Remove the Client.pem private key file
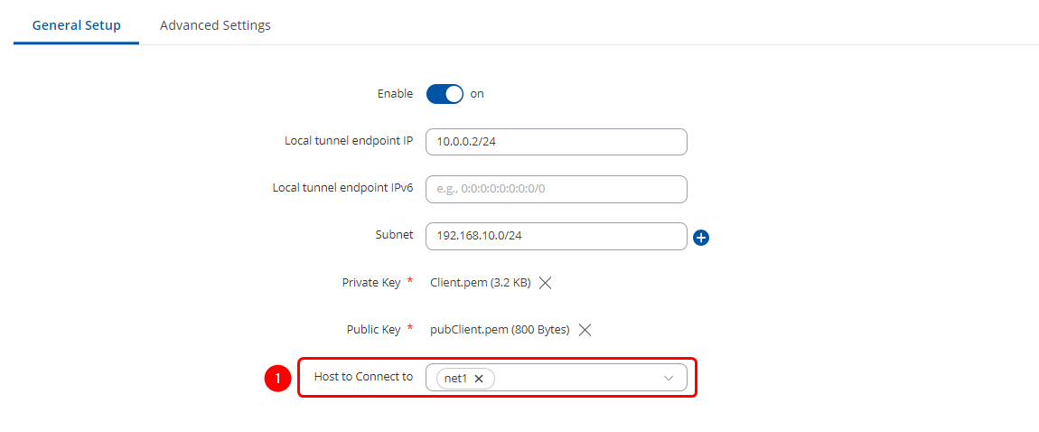This screenshot has width=1039, height=432. pyautogui.click(x=545, y=283)
